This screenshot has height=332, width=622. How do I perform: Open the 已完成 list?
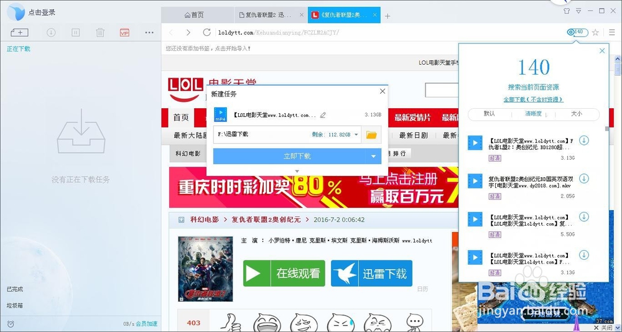15,289
